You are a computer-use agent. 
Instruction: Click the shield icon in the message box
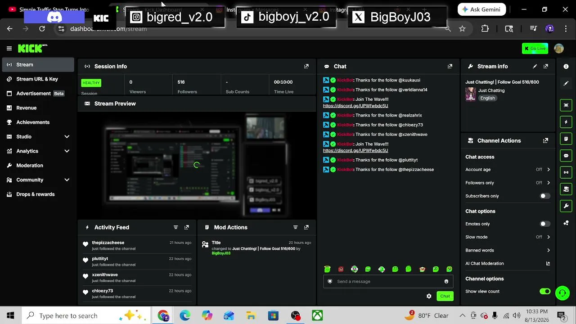point(330,281)
